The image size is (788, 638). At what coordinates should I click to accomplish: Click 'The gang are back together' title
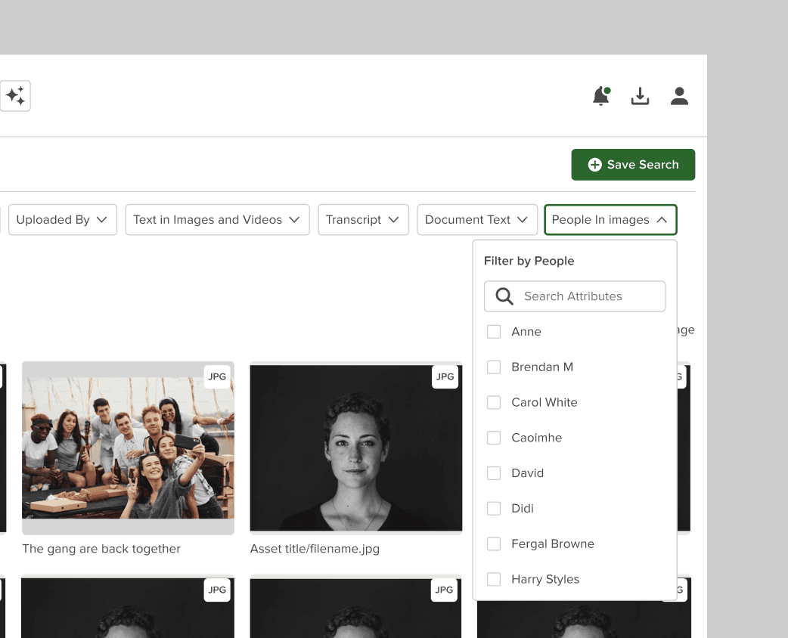101,549
